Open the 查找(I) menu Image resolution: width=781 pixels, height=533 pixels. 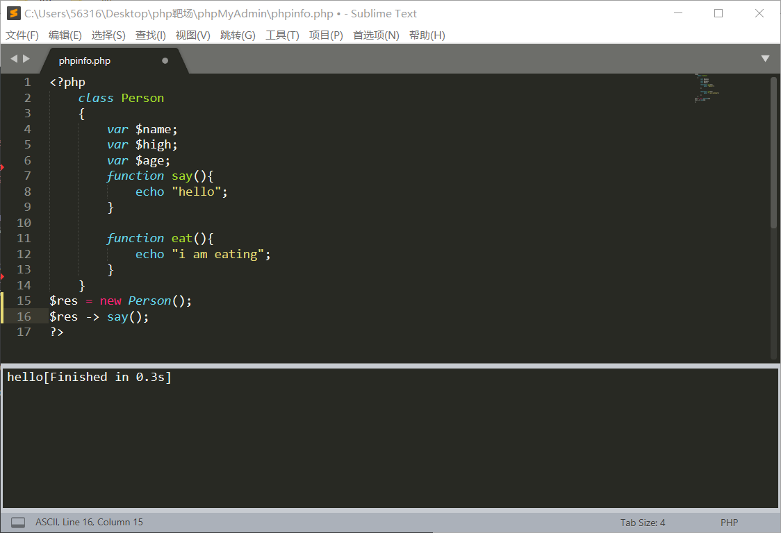(150, 35)
